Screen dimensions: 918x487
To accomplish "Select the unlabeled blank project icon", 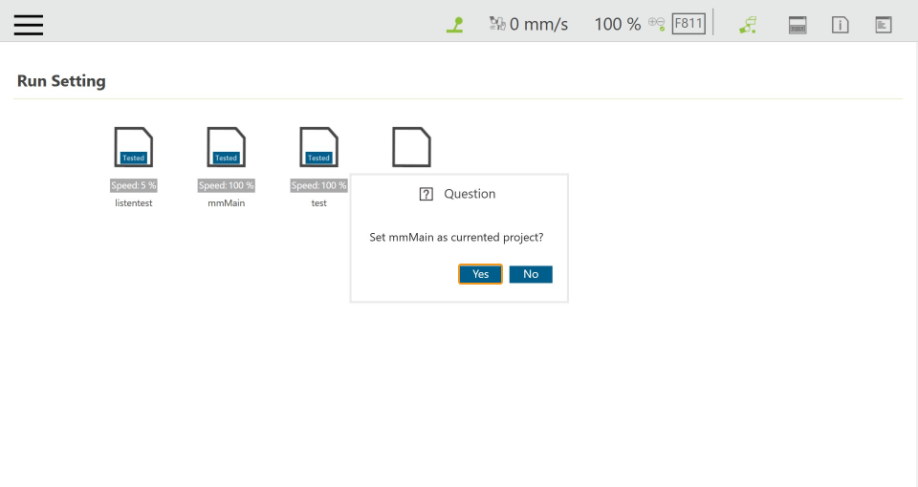I will coord(411,147).
